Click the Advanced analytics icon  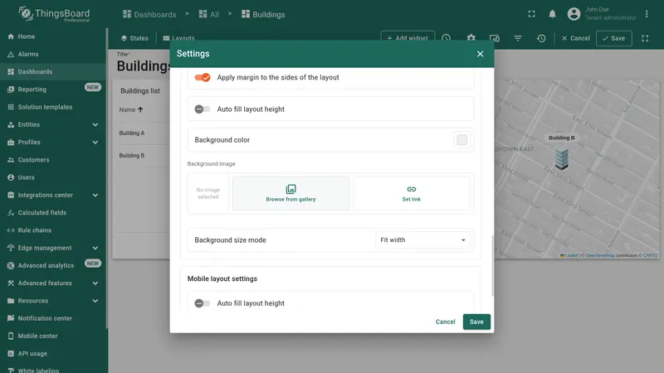pos(11,265)
